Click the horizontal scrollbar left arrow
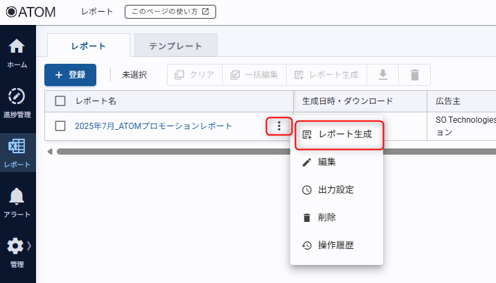The width and height of the screenshot is (496, 283). 50,151
